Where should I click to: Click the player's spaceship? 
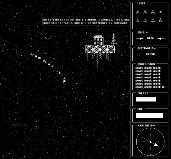click(x=64, y=80)
